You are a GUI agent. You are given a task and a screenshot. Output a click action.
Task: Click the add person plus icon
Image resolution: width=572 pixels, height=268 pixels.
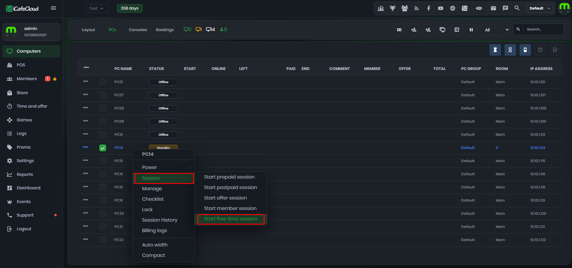click(428, 30)
